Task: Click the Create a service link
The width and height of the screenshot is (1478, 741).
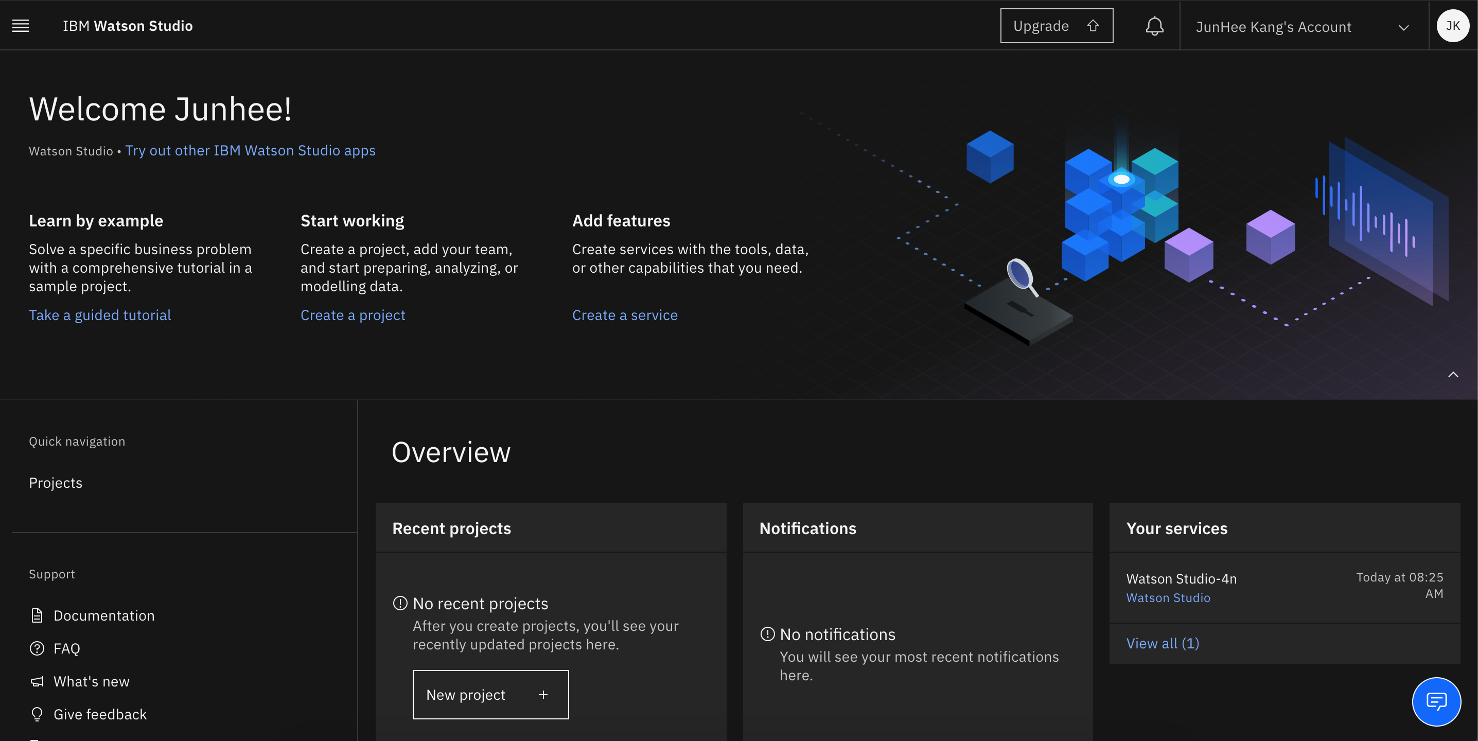Action: point(625,315)
